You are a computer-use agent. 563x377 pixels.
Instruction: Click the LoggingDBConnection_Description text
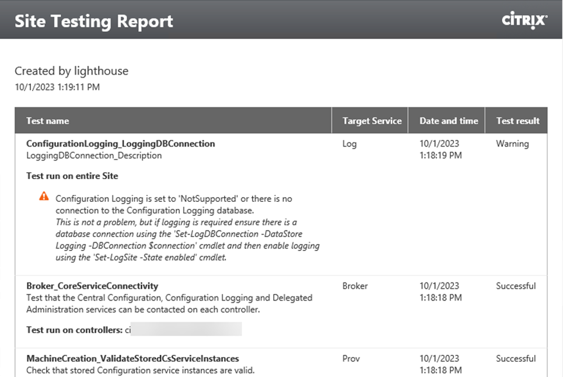(x=94, y=155)
